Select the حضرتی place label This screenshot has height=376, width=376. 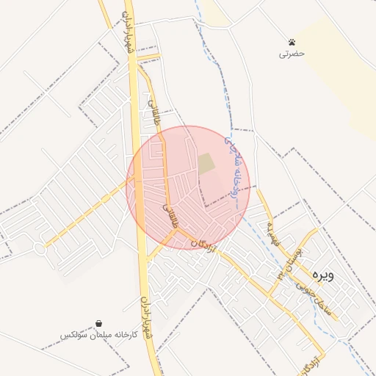pyautogui.click(x=292, y=54)
